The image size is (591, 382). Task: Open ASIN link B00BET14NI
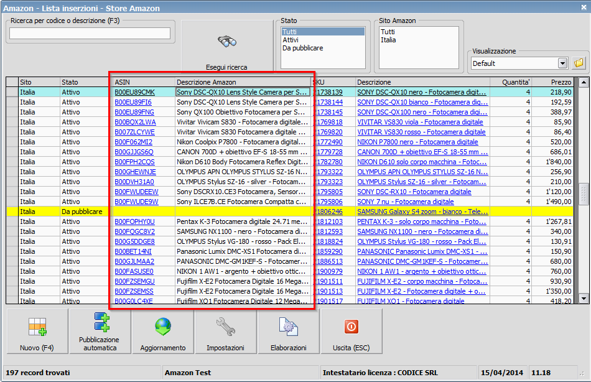point(133,251)
